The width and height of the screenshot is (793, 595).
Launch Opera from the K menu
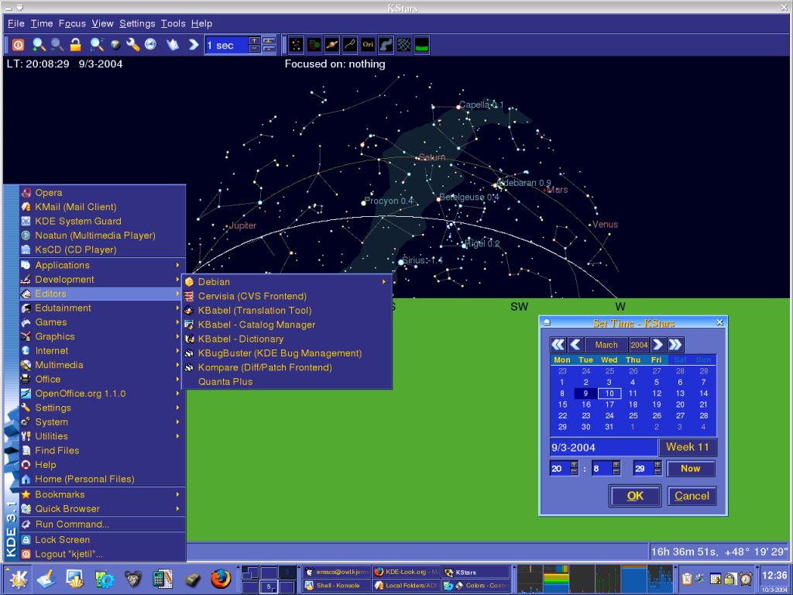point(103,193)
